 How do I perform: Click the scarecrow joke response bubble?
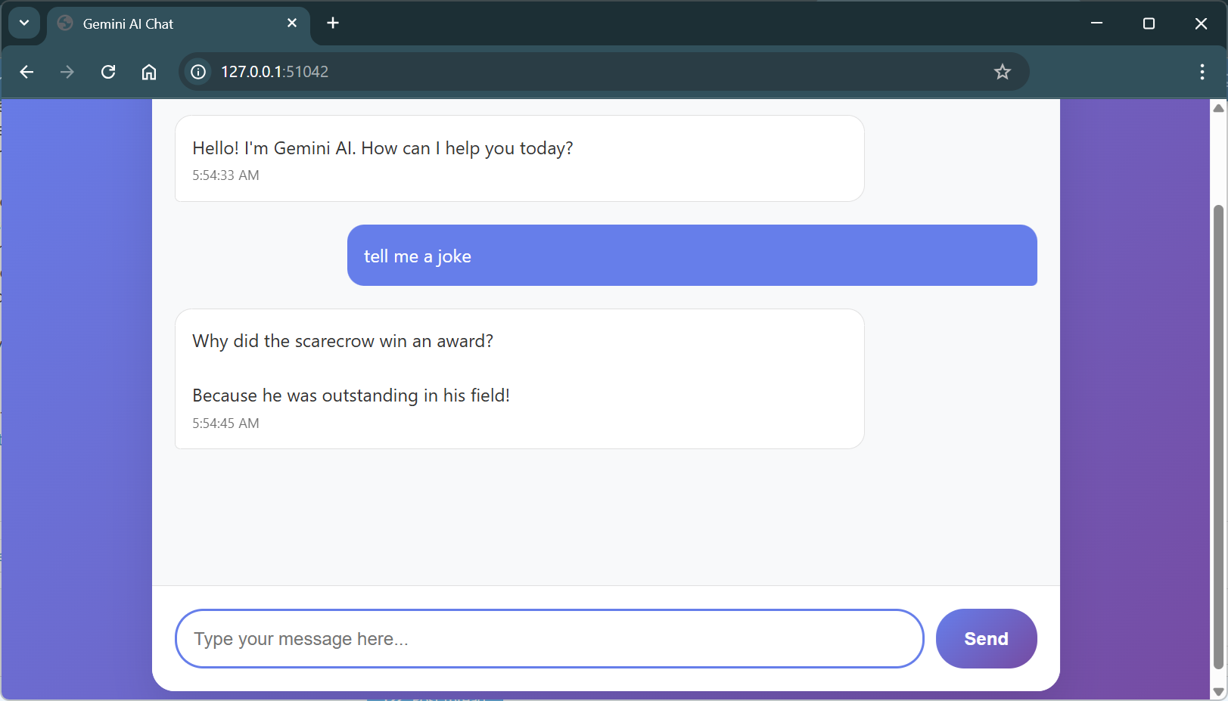coord(519,379)
